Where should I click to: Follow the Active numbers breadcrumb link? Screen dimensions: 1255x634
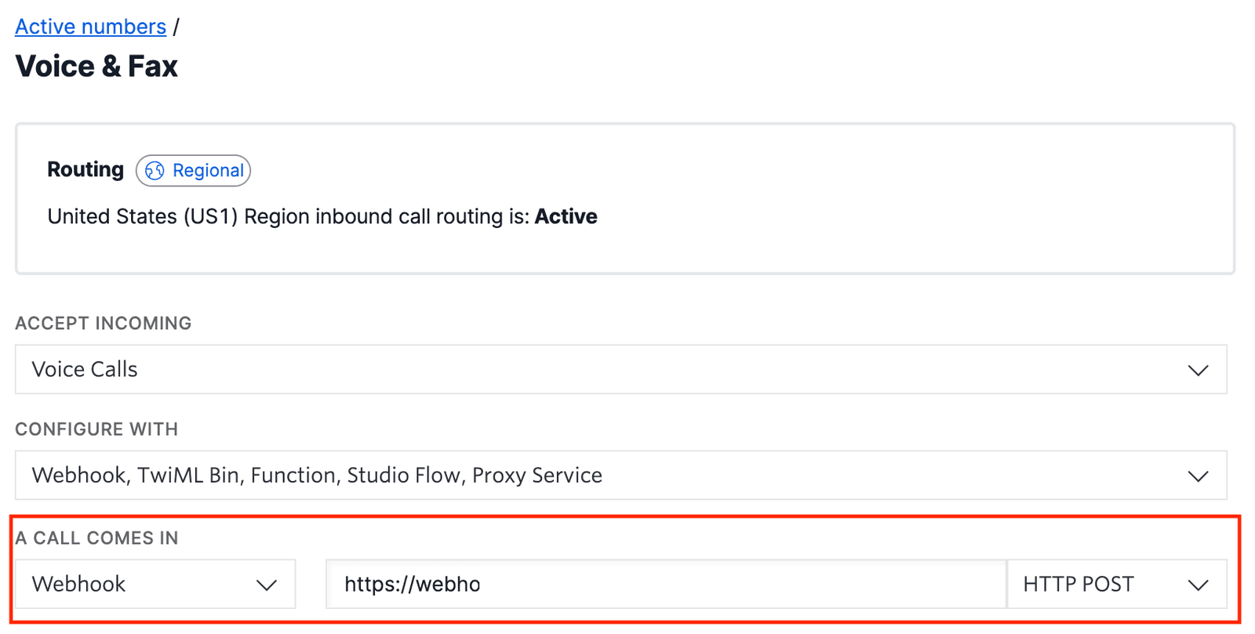point(90,26)
